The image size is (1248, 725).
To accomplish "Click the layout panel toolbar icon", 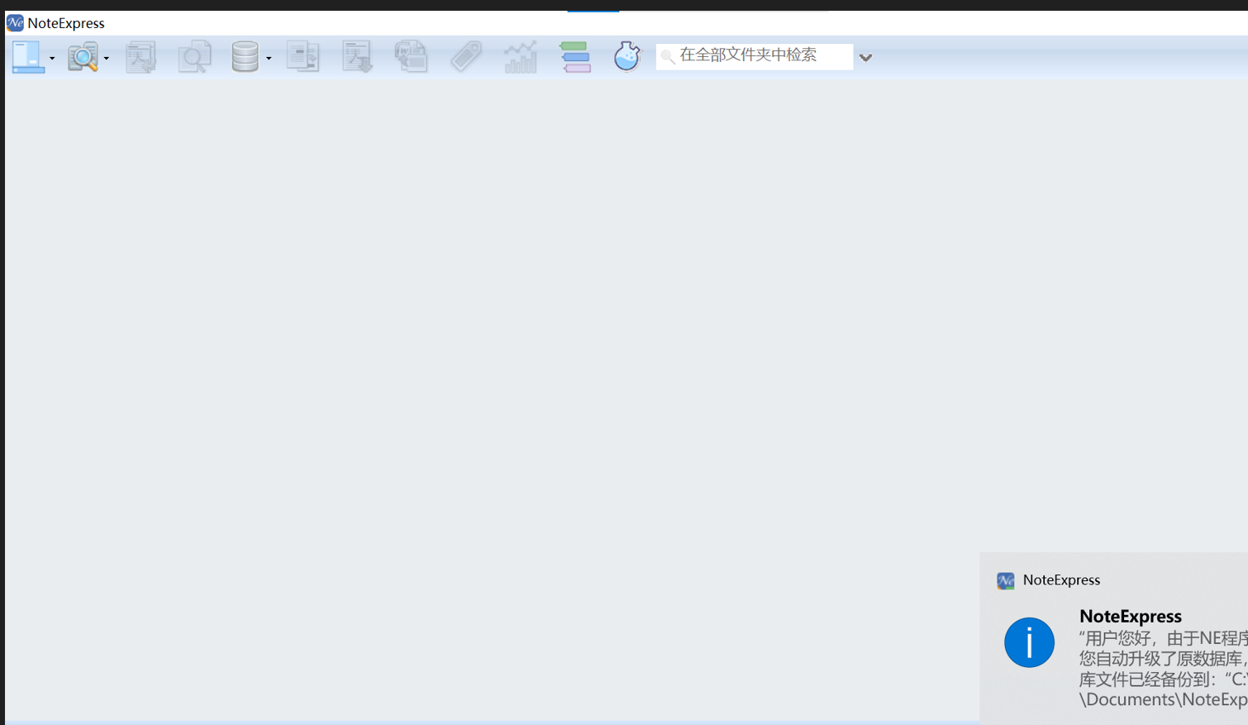I will 27,57.
